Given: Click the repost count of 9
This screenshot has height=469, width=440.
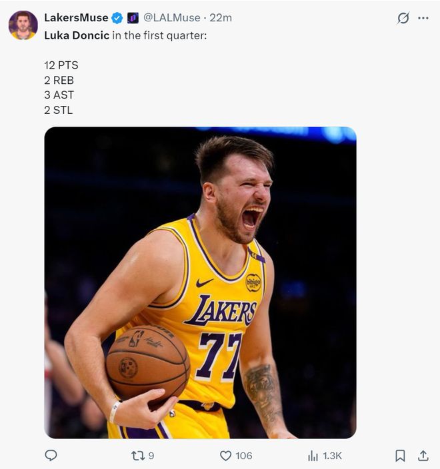Looking at the screenshot, I should click(x=151, y=456).
